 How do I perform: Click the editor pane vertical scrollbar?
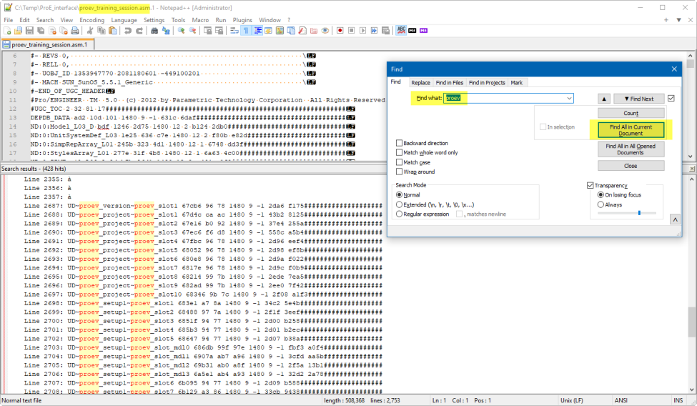coord(691,106)
